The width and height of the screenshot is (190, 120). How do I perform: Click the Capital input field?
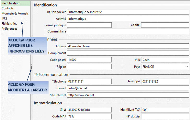coord(165,25)
